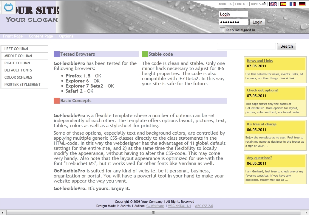Open the News and Links headline
This screenshot has height=215, width=309.
(x=259, y=61)
